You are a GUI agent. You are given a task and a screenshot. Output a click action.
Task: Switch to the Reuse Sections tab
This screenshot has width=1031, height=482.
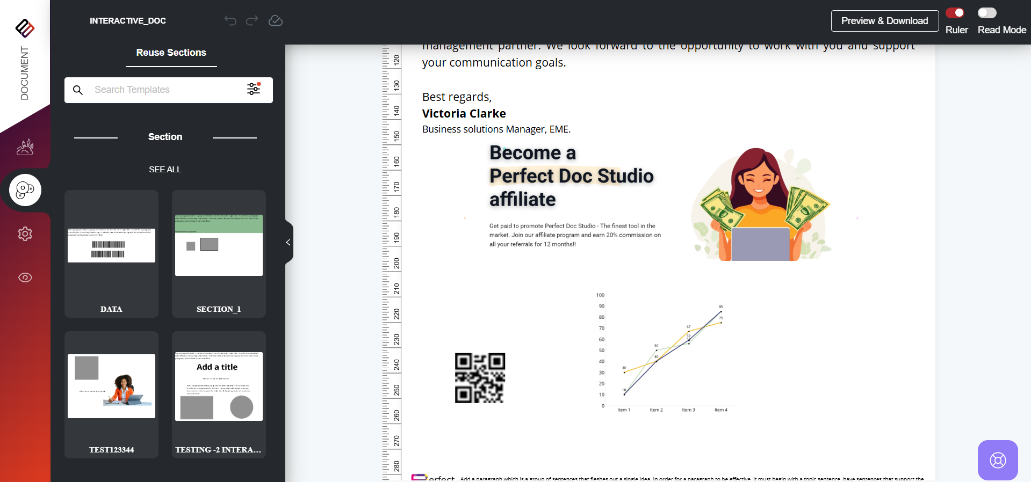coord(171,53)
